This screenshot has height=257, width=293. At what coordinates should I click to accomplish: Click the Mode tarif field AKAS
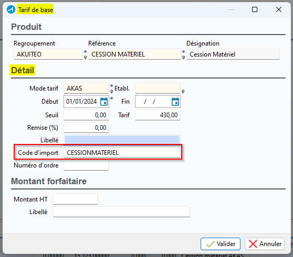pos(86,88)
